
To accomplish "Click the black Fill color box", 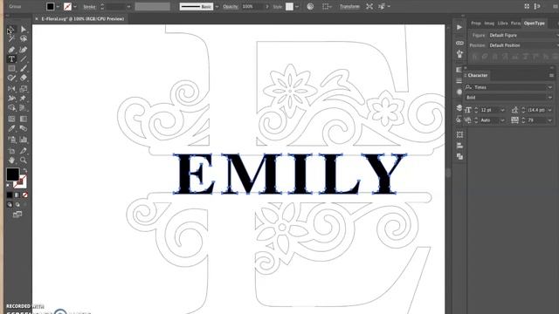I will [x=12, y=174].
